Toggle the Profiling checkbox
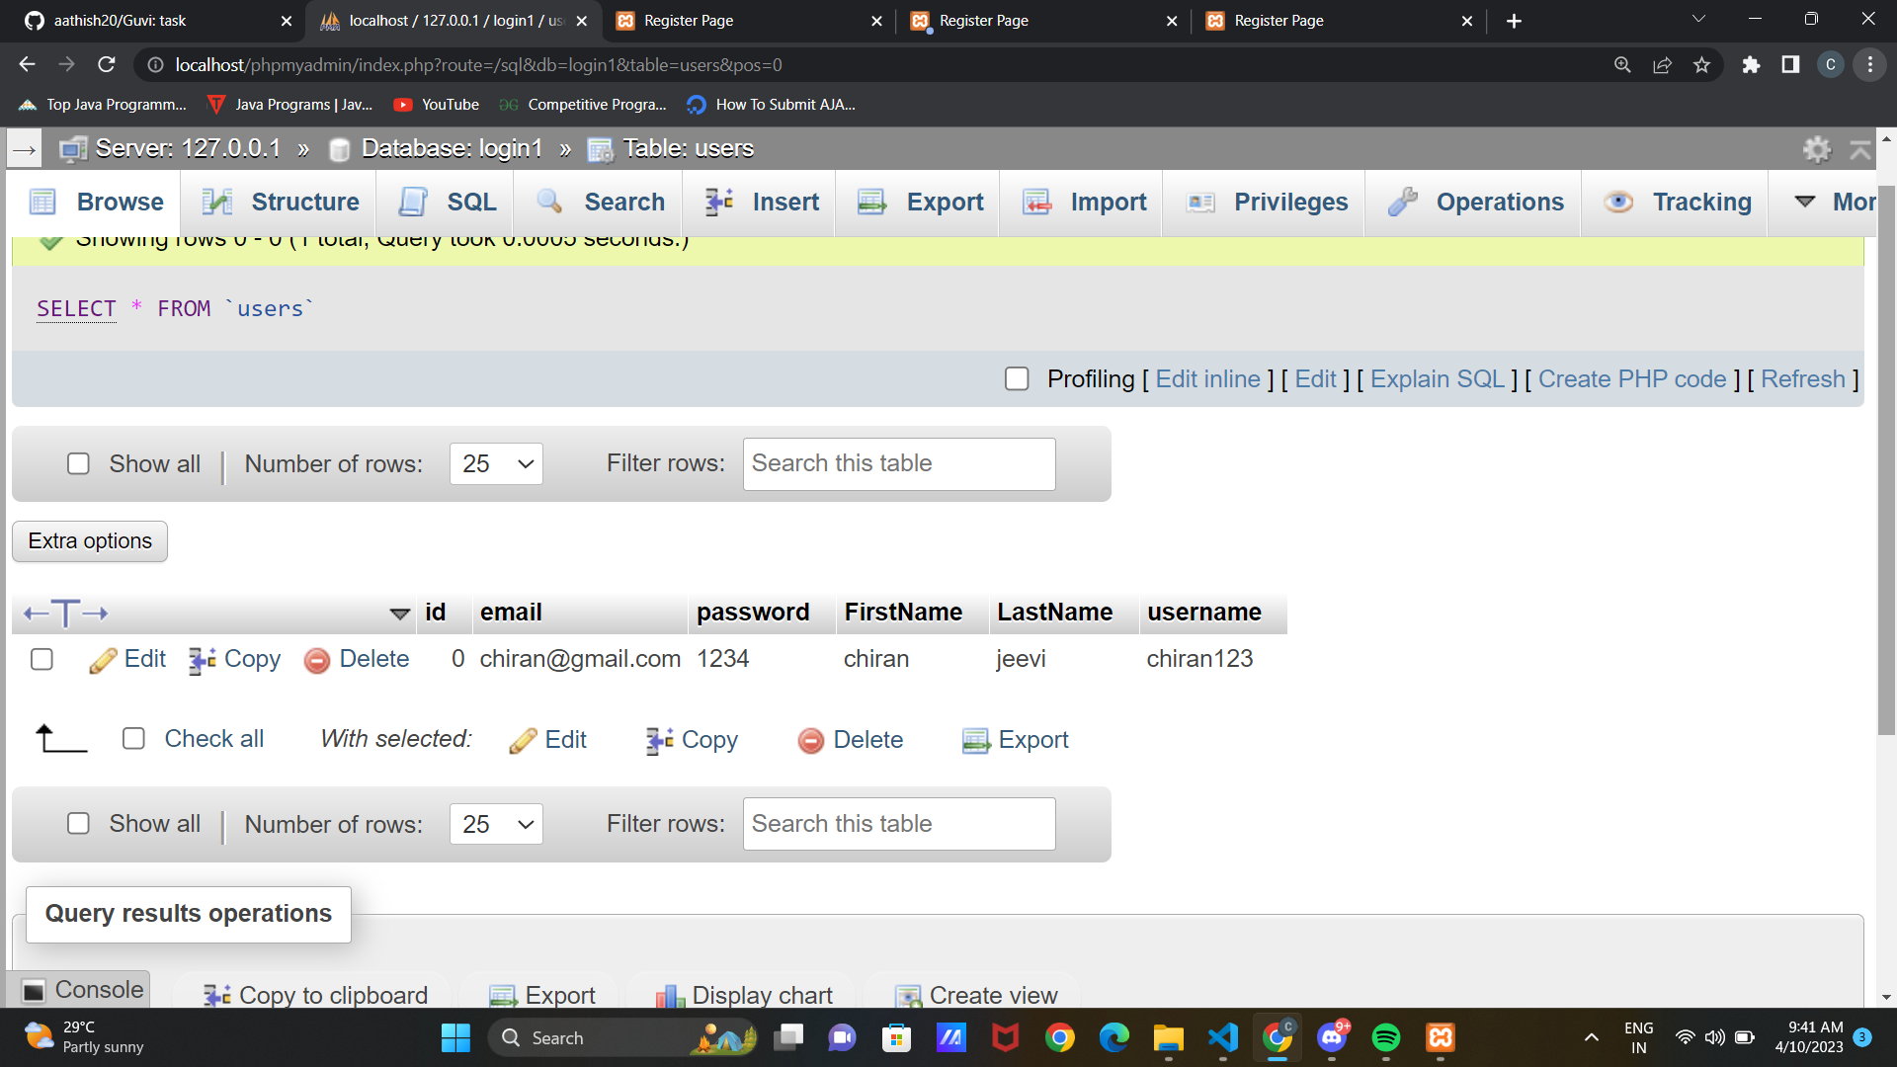Image resolution: width=1897 pixels, height=1067 pixels. 1017,379
